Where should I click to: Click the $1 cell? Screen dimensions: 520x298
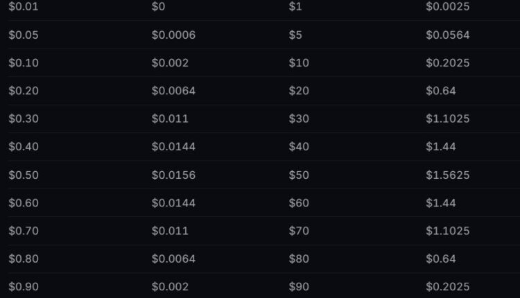tap(295, 7)
